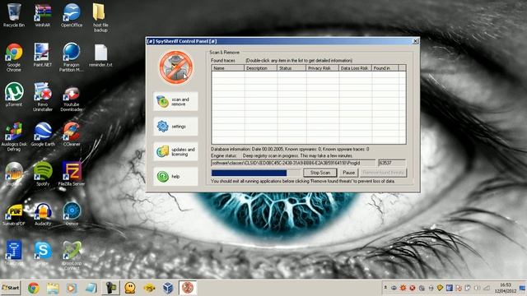Select the uTorrent desktop icon

click(x=14, y=95)
